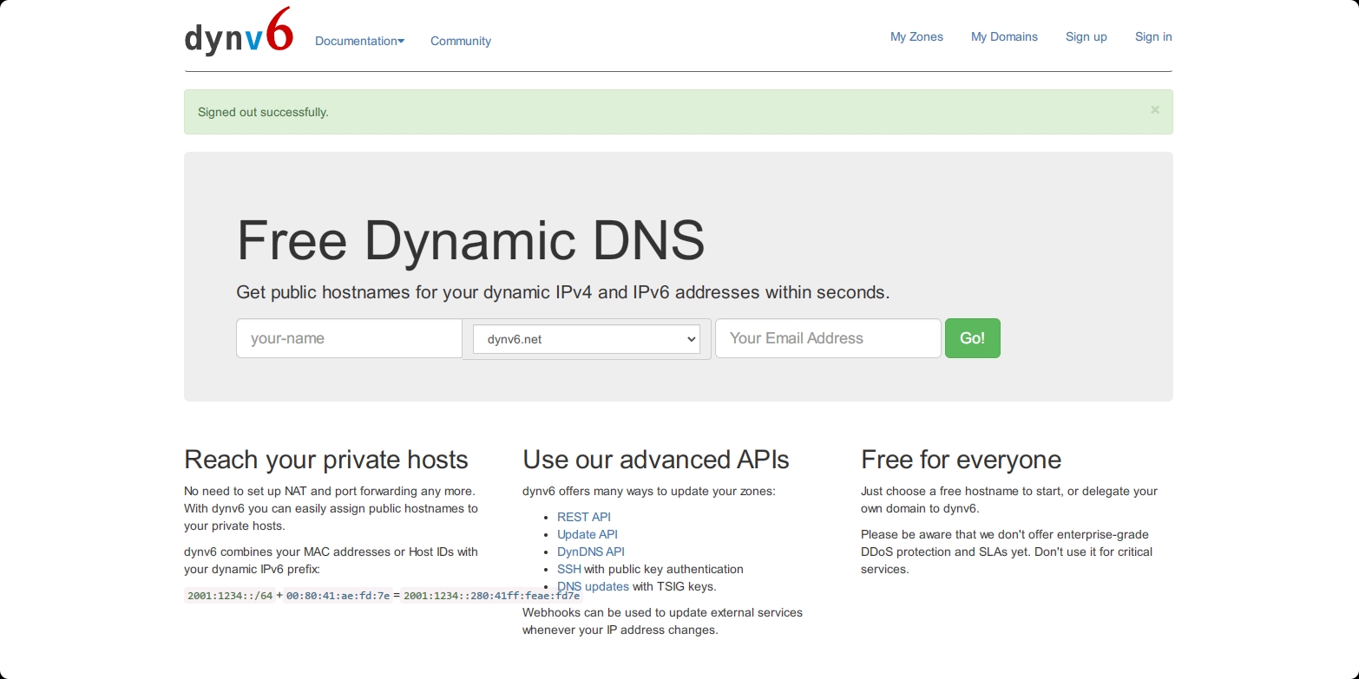Screen dimensions: 1359x679
Task: Click the dynv6 logo
Action: [239, 31]
